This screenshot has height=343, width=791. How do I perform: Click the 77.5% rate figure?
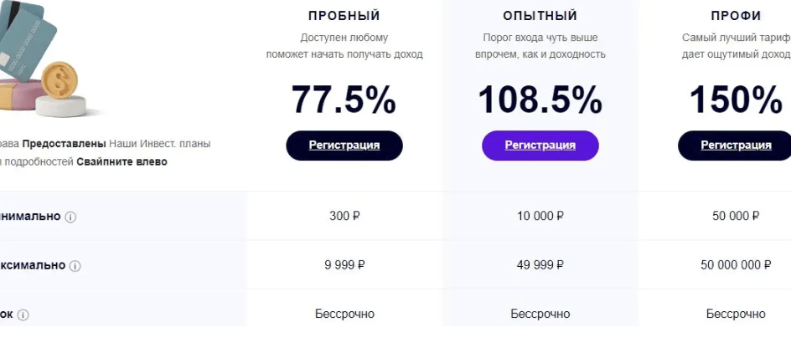(x=344, y=100)
